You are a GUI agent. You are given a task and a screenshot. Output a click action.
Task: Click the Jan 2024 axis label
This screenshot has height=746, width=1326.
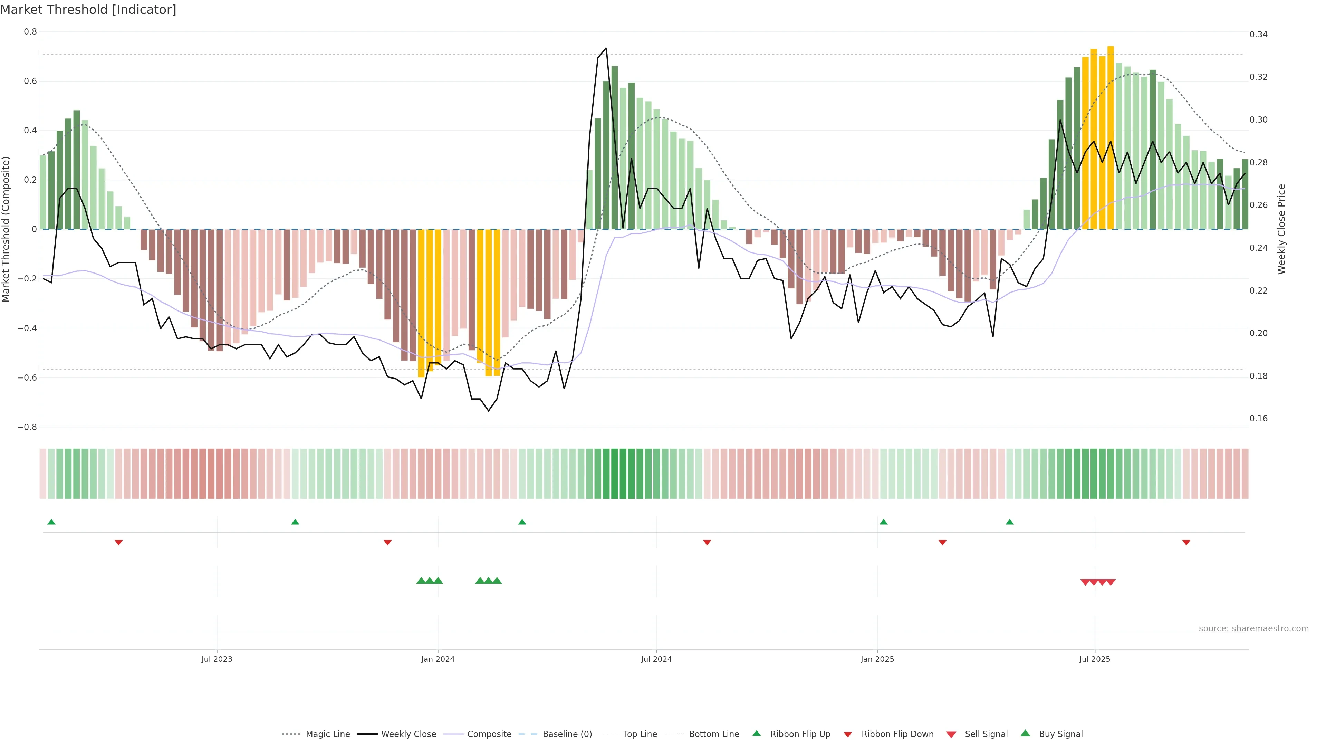pyautogui.click(x=438, y=659)
